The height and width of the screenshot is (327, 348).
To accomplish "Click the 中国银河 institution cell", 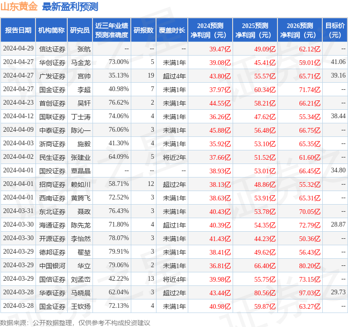I will point(52,266).
